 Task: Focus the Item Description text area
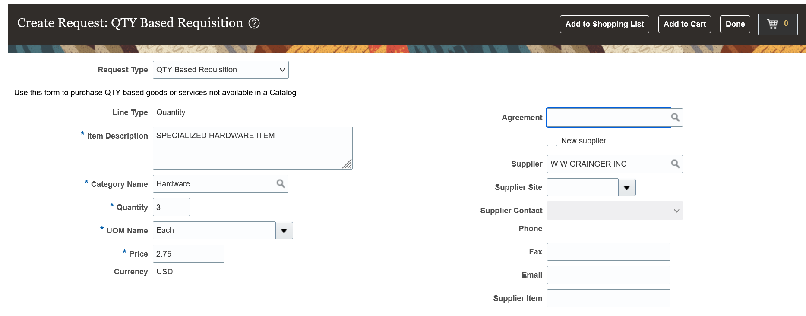(253, 148)
